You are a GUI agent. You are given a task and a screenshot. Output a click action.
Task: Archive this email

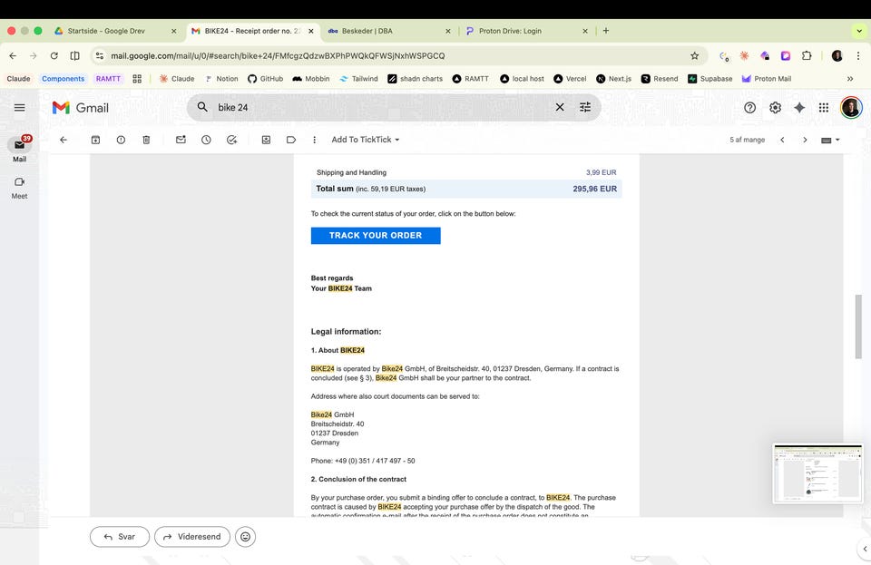95,140
